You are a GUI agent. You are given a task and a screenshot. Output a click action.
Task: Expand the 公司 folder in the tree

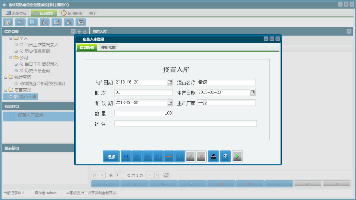coord(11,58)
